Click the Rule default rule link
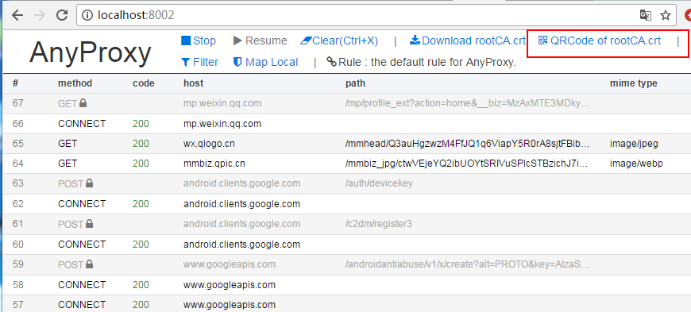The height and width of the screenshot is (312, 691). coord(421,62)
